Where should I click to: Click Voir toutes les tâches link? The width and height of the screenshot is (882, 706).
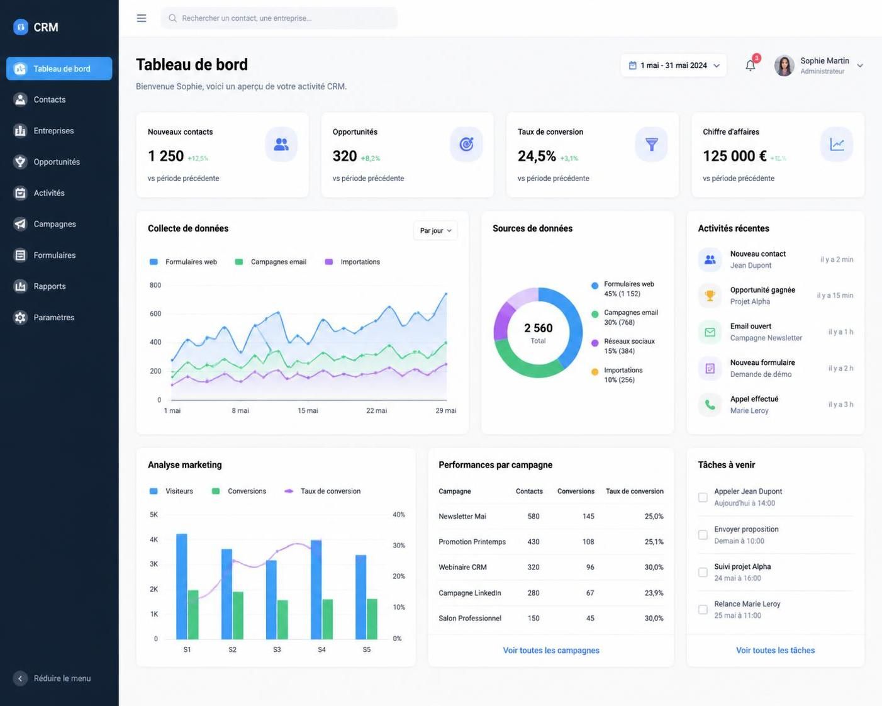click(775, 651)
